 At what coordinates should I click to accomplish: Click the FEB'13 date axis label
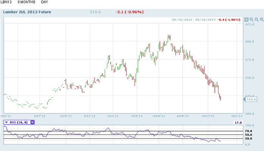[137, 116]
